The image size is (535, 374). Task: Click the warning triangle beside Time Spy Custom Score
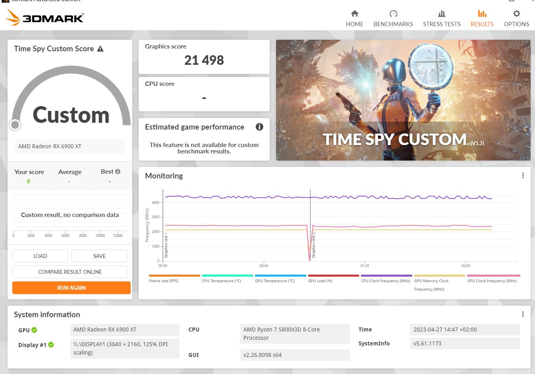tap(100, 49)
